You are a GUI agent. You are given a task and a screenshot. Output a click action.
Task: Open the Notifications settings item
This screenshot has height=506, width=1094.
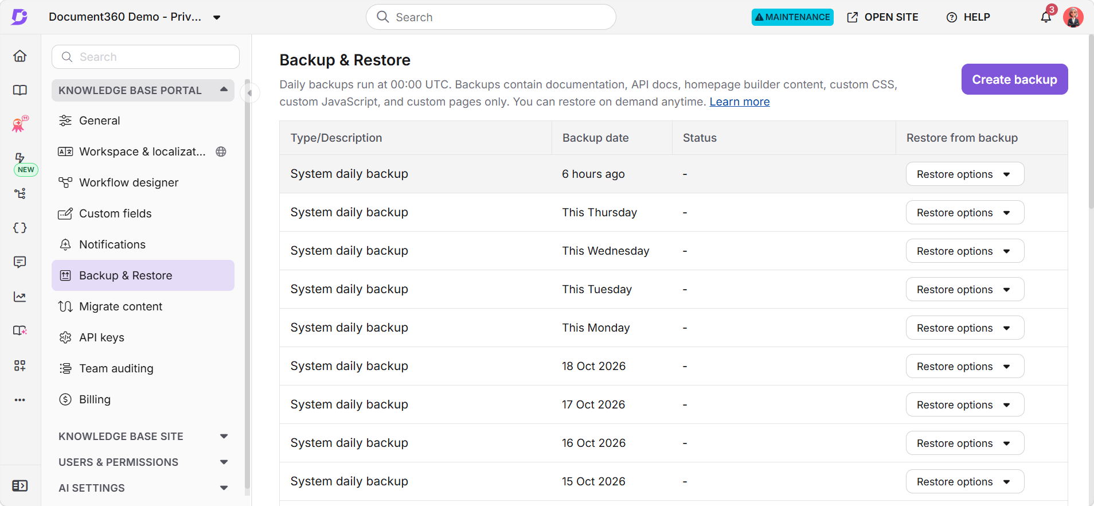[x=143, y=244]
